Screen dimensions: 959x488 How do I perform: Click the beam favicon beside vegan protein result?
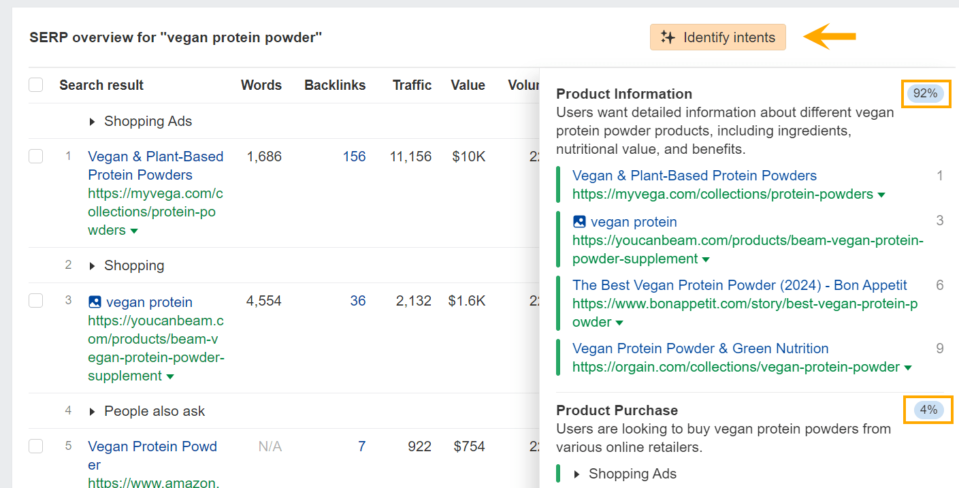pos(95,302)
